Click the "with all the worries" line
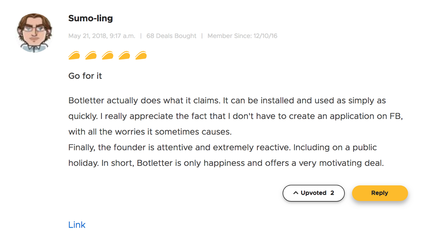The image size is (427, 244). 150,132
